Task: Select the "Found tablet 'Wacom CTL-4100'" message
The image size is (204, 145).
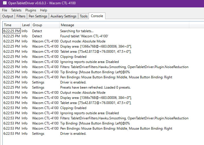Action: point(84,36)
